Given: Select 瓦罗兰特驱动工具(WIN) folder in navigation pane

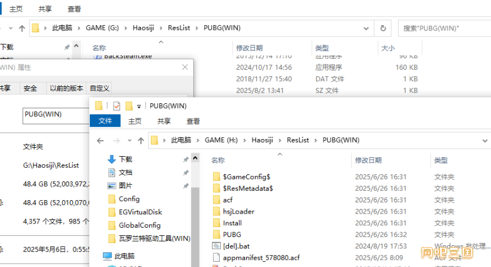Looking at the screenshot, I should tap(154, 238).
